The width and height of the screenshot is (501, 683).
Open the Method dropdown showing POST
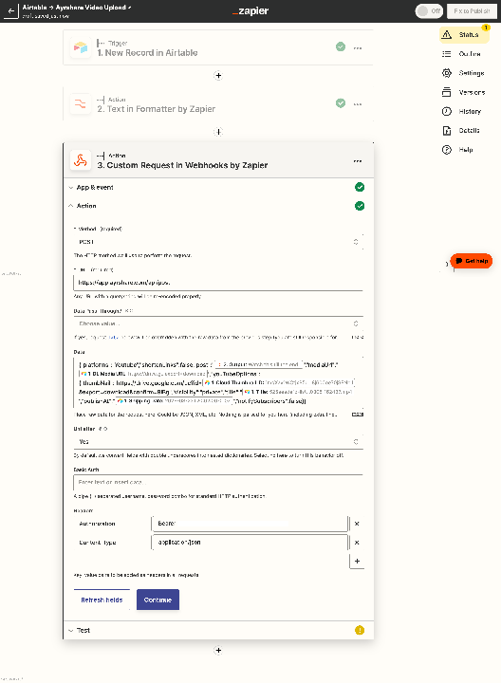coord(218,242)
